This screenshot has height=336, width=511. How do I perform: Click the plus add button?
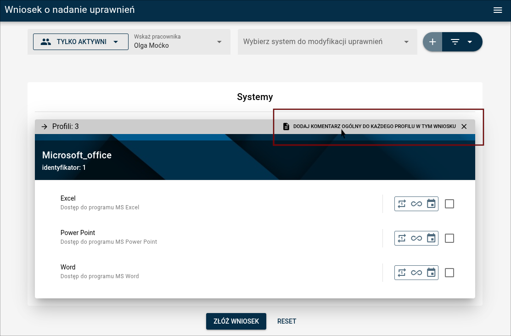click(x=432, y=42)
